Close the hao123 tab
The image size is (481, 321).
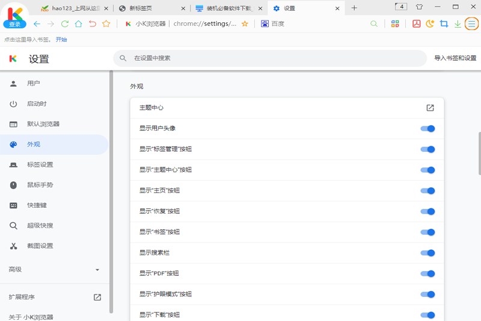[x=106, y=8]
